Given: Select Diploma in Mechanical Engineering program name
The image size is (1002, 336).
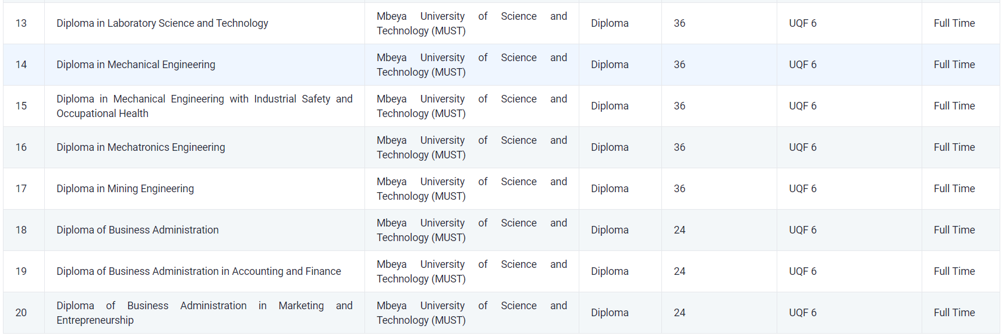Looking at the screenshot, I should (x=136, y=65).
